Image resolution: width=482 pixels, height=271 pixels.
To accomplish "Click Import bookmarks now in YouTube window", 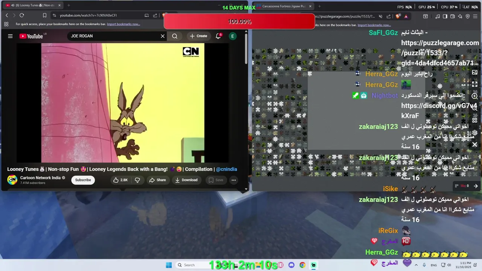I will [124, 24].
